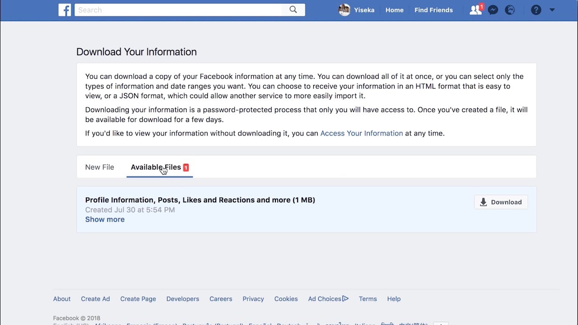Open the Careers footer link
This screenshot has height=325, width=578.
(x=221, y=299)
